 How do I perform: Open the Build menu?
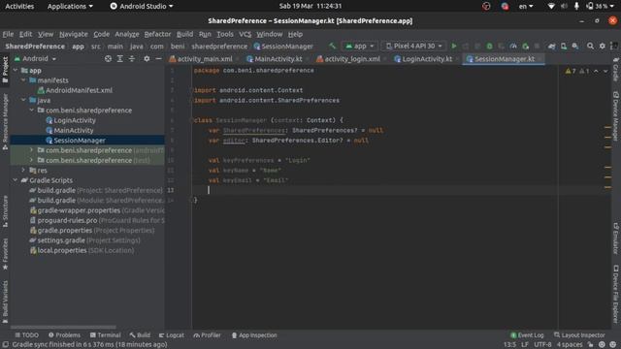pyautogui.click(x=184, y=35)
